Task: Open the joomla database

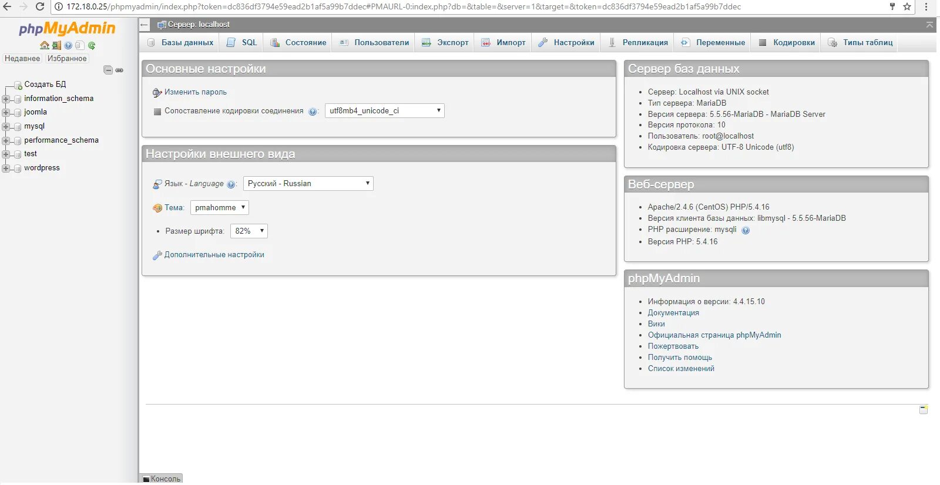Action: tap(35, 112)
